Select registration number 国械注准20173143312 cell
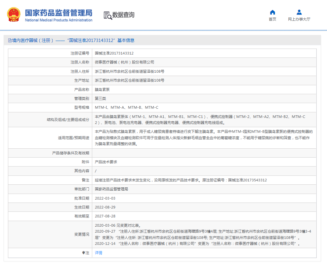The height and width of the screenshot is (265, 327). 114,53
